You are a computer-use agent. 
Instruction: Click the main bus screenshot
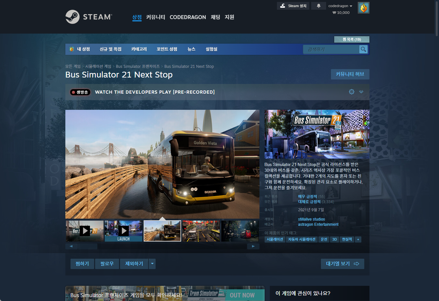[x=162, y=164]
